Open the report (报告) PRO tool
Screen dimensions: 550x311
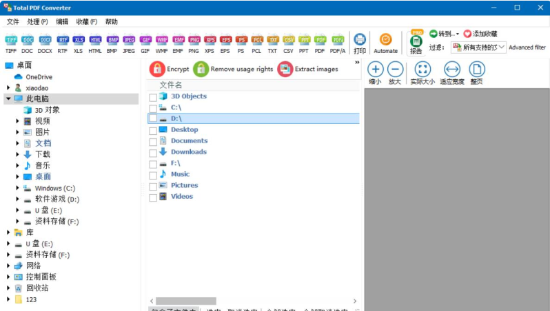pyautogui.click(x=416, y=43)
